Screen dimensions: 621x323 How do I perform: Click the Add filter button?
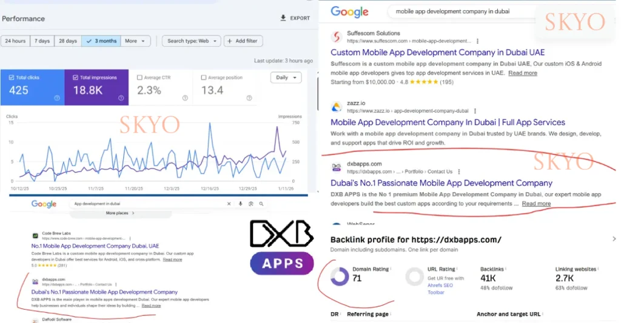[243, 41]
